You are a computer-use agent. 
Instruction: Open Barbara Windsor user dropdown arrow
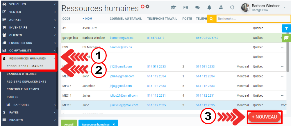(x=284, y=7)
